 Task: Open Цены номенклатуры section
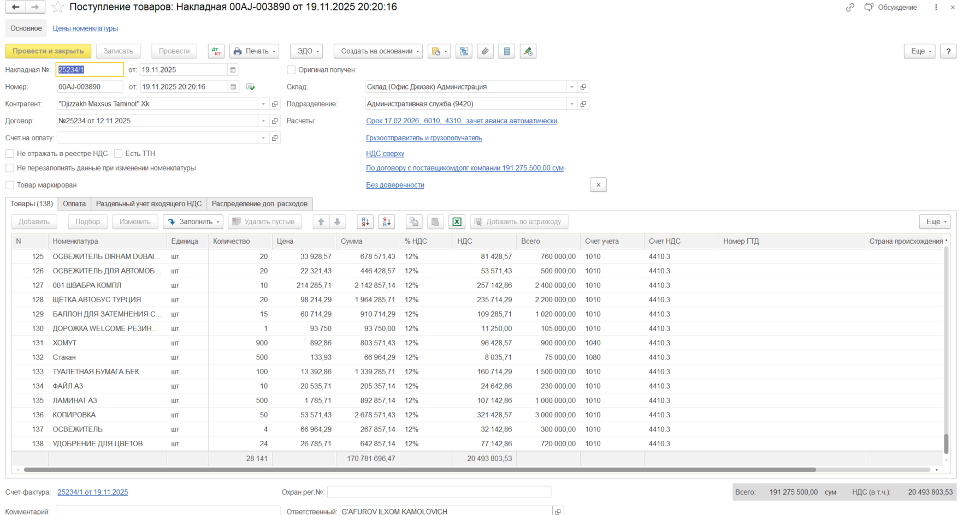[85, 28]
